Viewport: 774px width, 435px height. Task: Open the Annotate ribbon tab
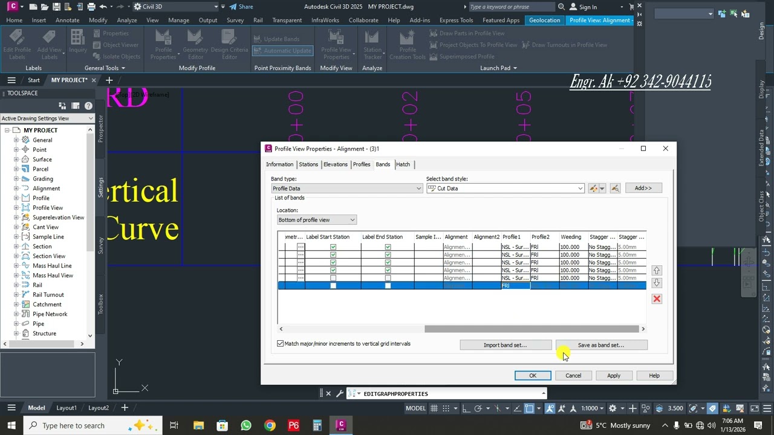(x=67, y=20)
